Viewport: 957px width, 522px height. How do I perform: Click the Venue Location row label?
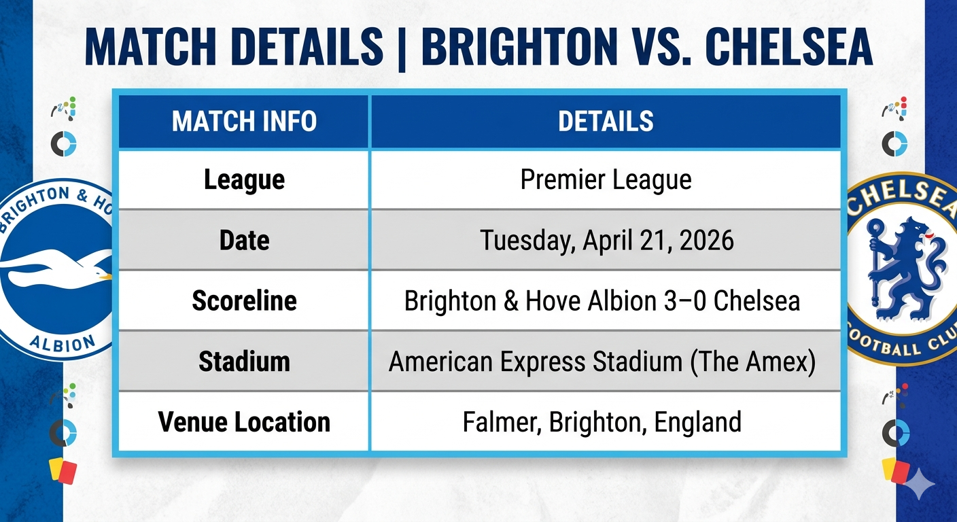point(245,422)
